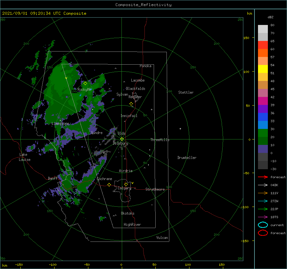Click the Composite_Reflectivity title
The image size is (287, 269).
click(143, 5)
